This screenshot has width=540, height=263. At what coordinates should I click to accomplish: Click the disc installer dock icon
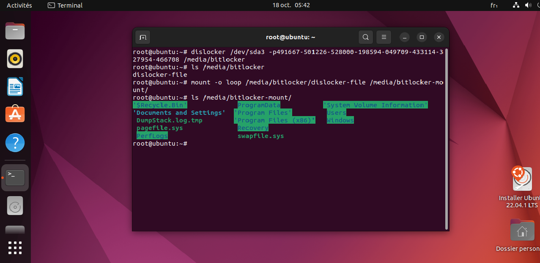pos(15,206)
